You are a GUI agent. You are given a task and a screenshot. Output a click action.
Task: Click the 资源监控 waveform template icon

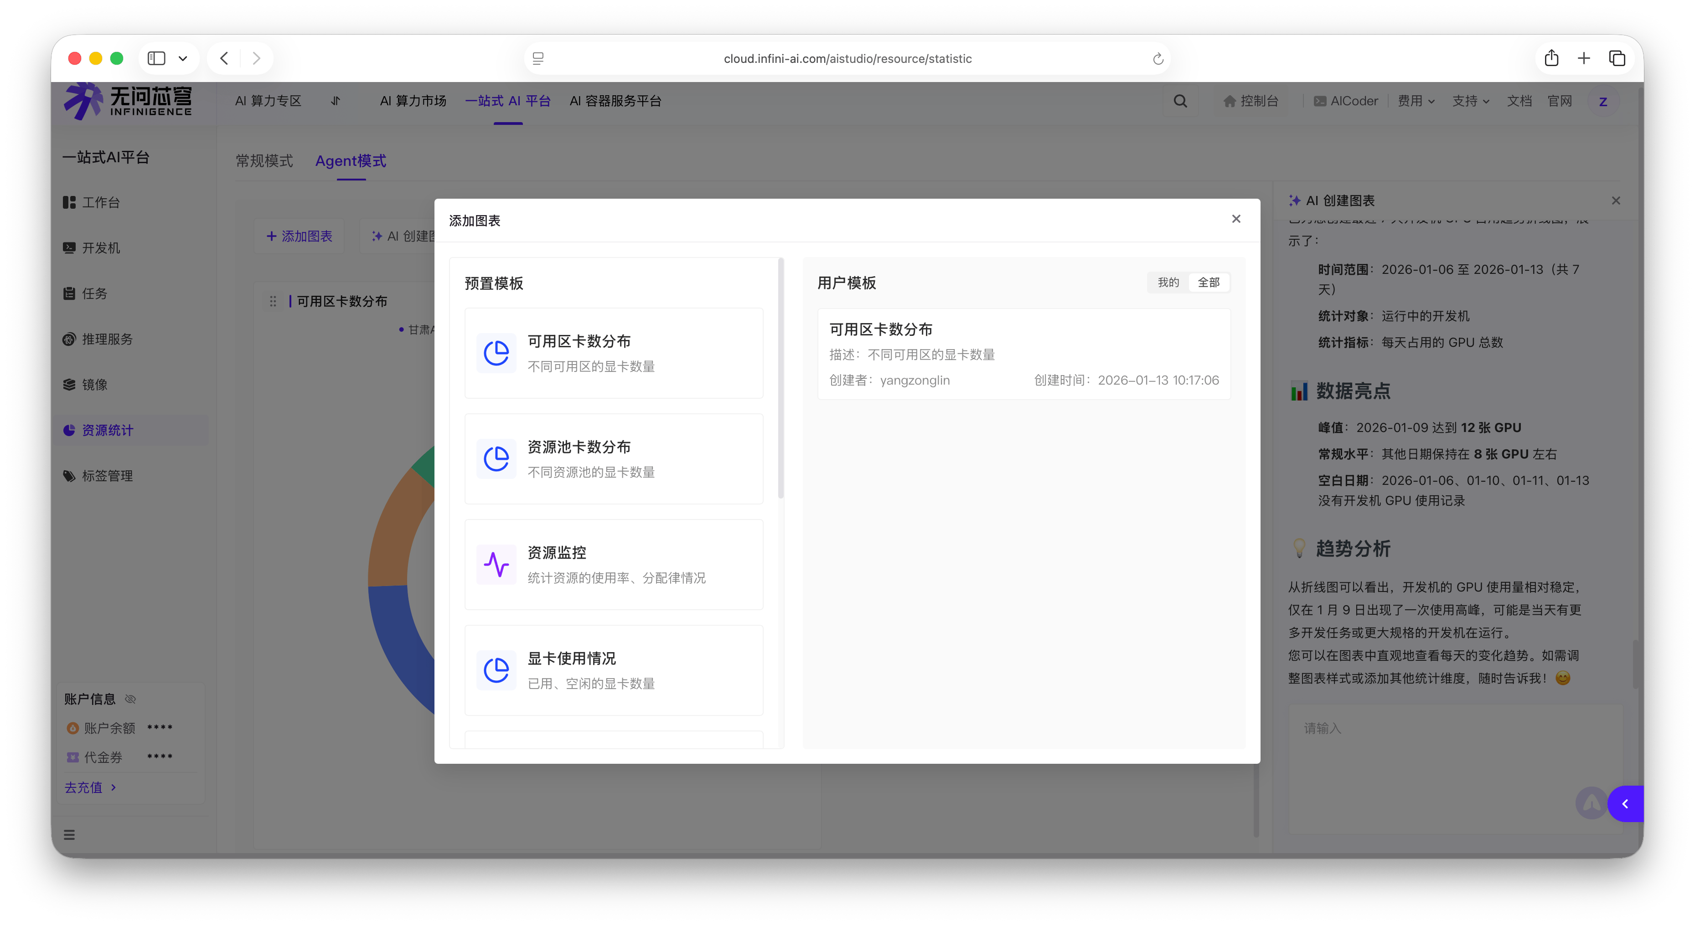coord(496,564)
